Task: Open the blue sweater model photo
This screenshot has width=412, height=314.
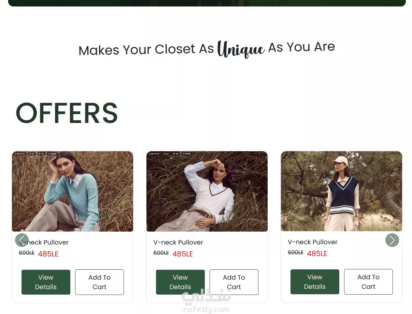Action: tap(72, 191)
